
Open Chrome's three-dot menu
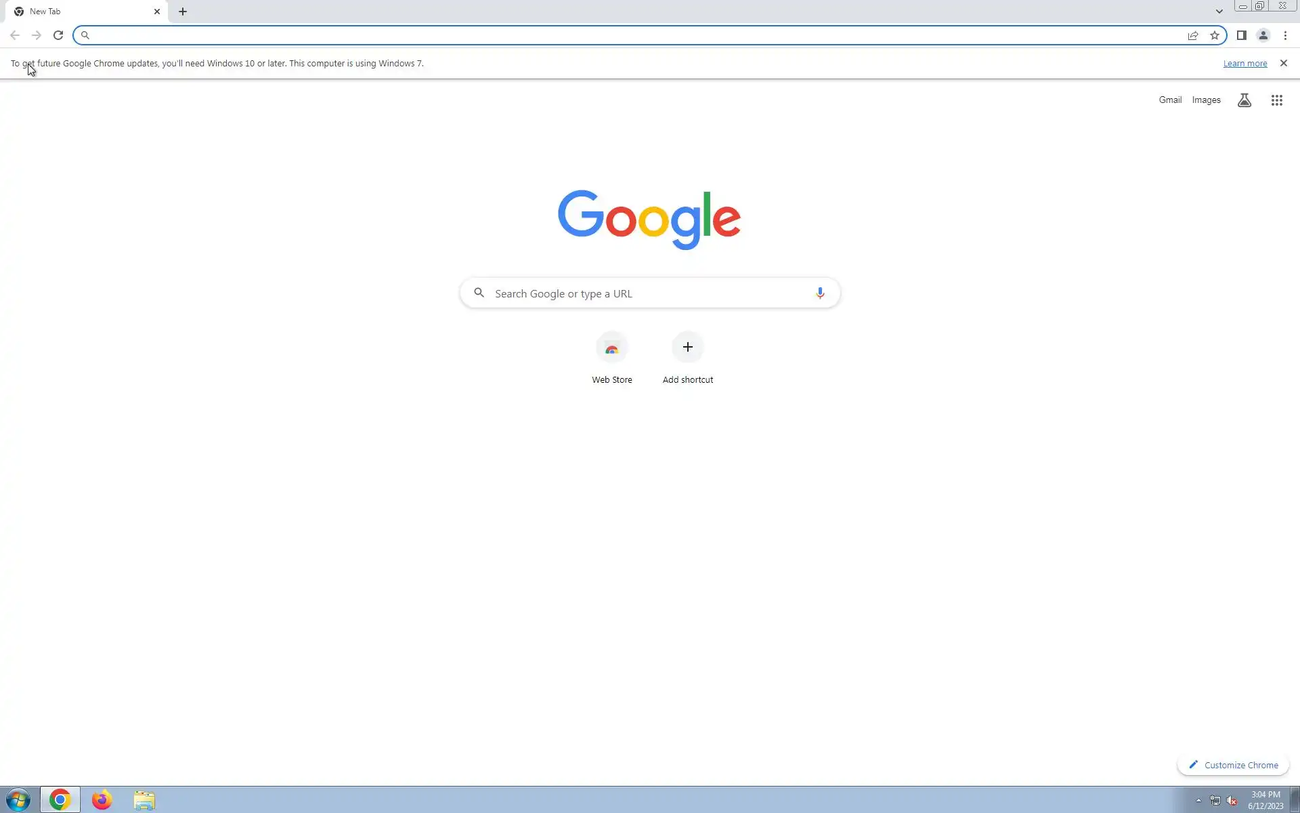[x=1285, y=35]
